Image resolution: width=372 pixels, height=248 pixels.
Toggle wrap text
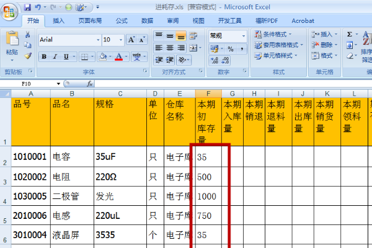point(193,36)
